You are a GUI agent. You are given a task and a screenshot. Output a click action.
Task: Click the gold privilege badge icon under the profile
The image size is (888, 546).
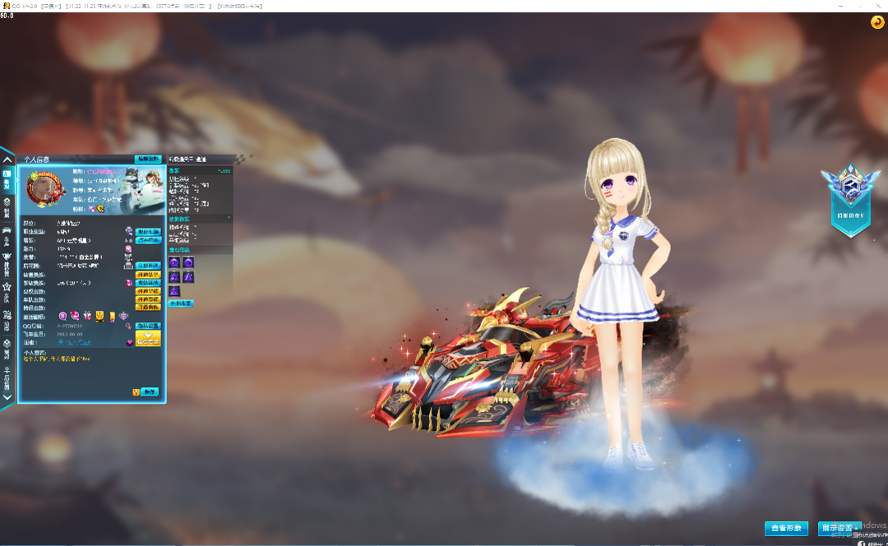pyautogui.click(x=100, y=209)
